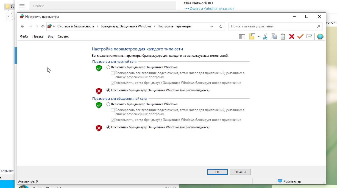Expand the address bar history dropdown

coord(212,27)
